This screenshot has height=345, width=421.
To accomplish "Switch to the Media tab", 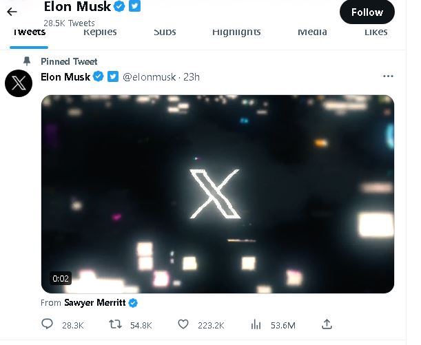I will coord(312,32).
